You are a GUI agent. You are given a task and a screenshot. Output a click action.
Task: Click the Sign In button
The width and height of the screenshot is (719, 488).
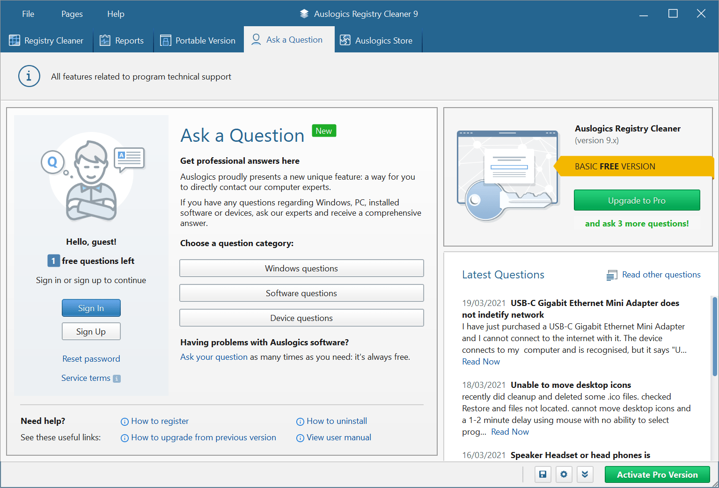pyautogui.click(x=91, y=308)
